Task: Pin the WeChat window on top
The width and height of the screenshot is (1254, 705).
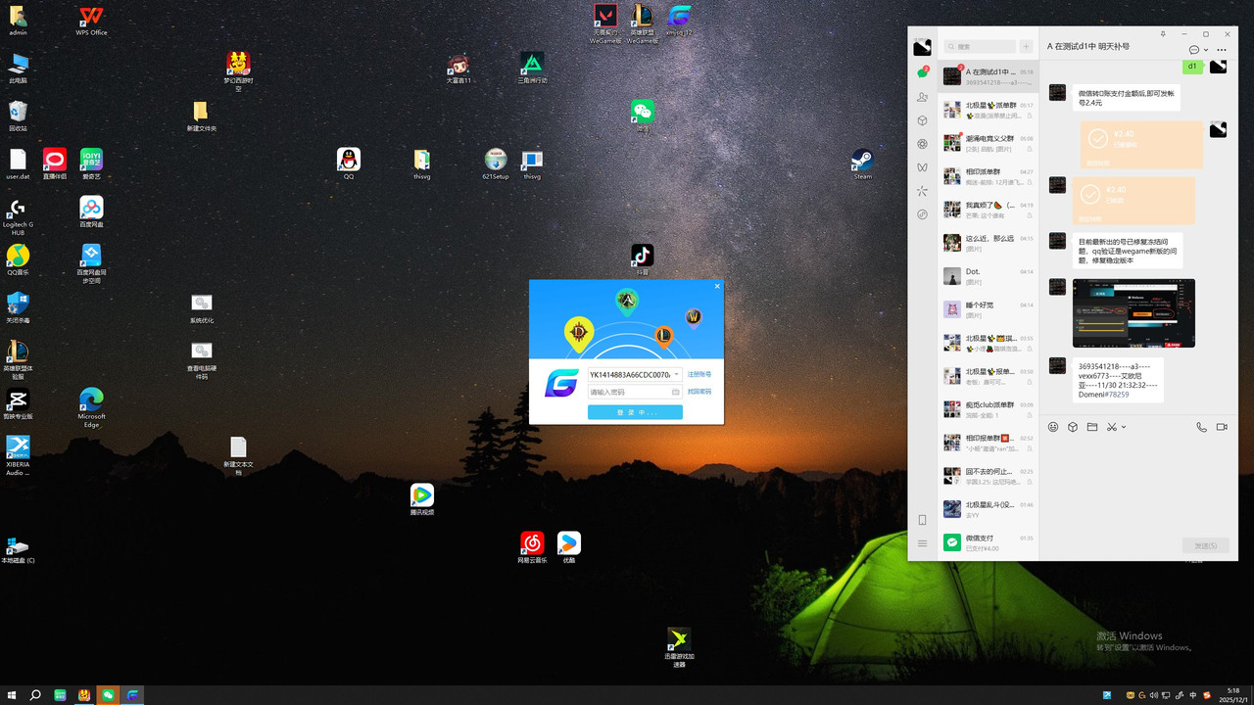Action: 1163,34
